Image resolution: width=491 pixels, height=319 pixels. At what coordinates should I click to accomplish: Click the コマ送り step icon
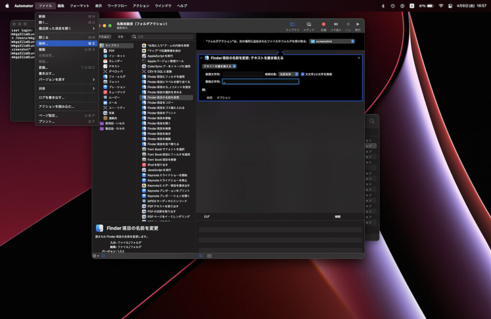(x=336, y=24)
